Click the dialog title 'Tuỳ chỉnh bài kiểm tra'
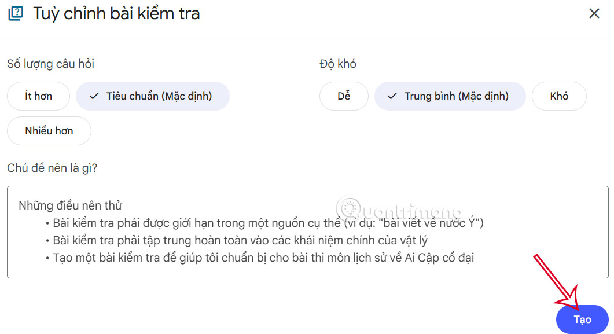The image size is (614, 334). 113,13
